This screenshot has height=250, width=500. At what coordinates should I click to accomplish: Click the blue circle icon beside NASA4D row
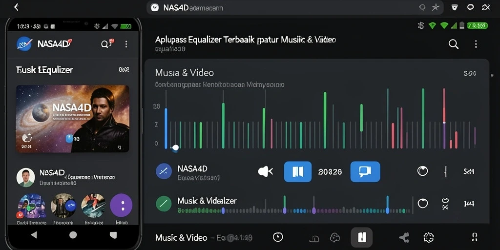164,171
